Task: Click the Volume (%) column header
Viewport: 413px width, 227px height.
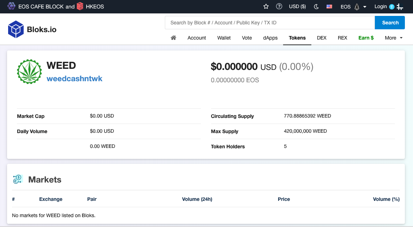Action: click(386, 199)
